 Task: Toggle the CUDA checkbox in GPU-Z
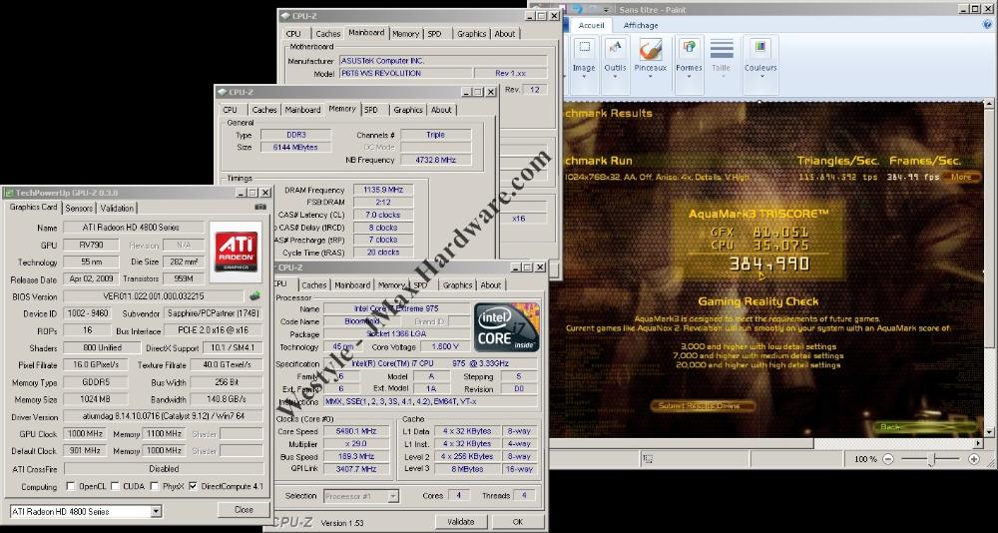pos(115,486)
